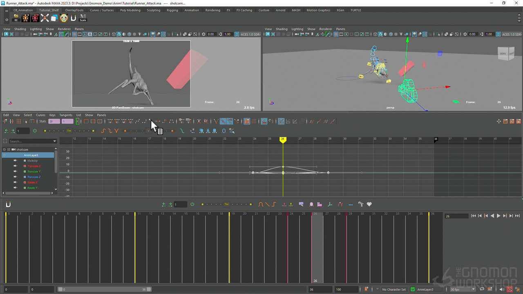Click the RE folder shelf icon
This screenshot has width=523, height=294.
(16, 18)
